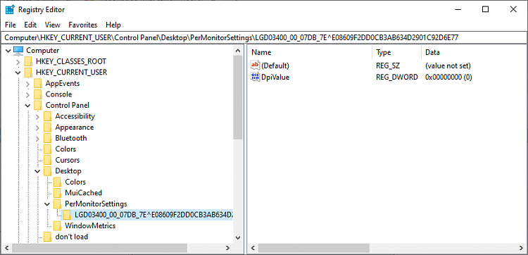The height and width of the screenshot is (255, 528).
Task: Open the Edit menu
Action: pyautogui.click(x=30, y=25)
